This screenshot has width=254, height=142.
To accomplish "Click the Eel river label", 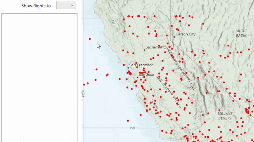I will [113, 22].
